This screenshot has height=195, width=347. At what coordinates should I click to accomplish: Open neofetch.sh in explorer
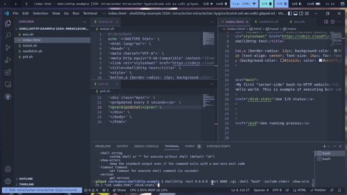[33, 51]
